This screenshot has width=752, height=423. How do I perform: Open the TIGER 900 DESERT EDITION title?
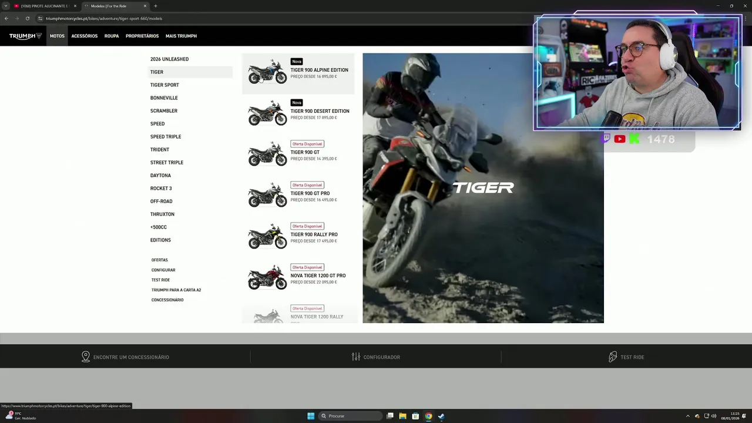pos(320,111)
